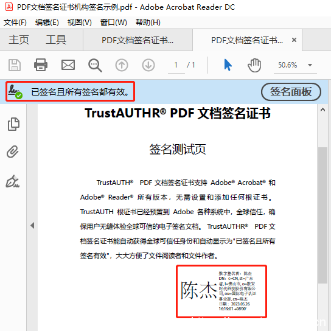Choose the Selection arrow tool
Viewport: 331px width, 331px height.
coord(228,65)
